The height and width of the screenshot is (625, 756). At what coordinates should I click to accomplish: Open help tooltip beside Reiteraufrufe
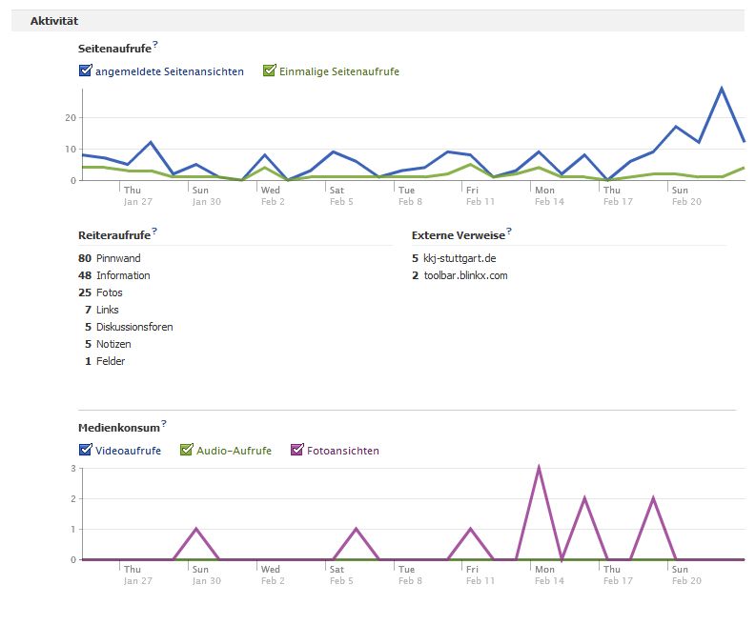(x=154, y=232)
